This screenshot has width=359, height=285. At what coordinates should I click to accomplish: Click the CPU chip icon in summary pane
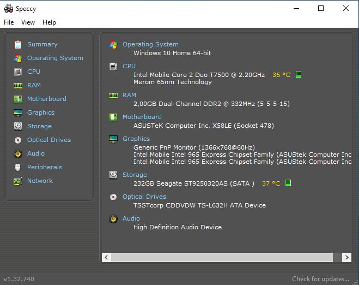[113, 67]
